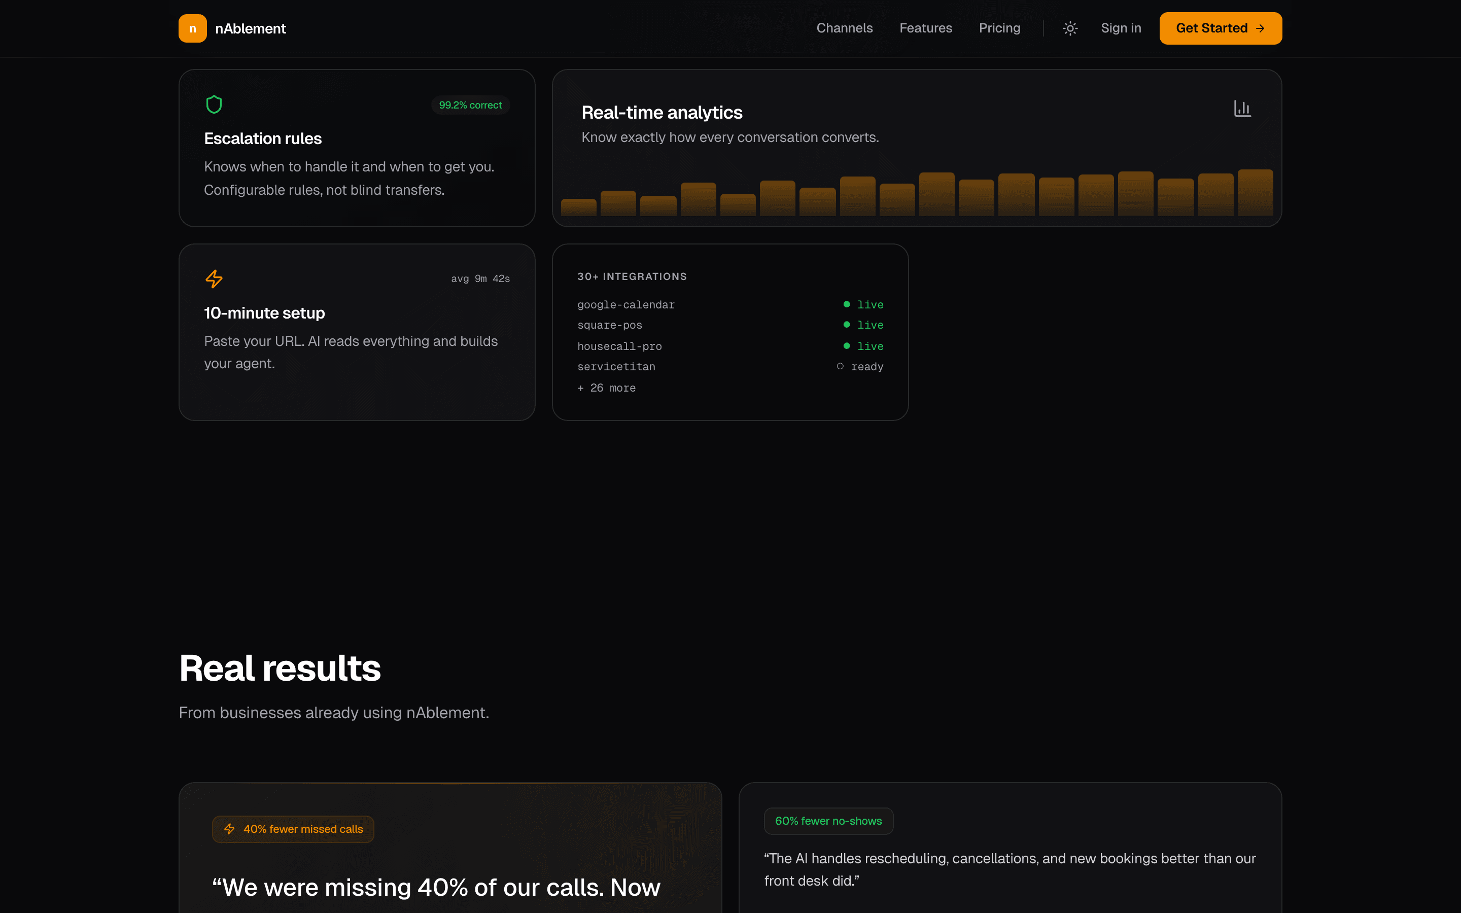
Task: Click the 60% fewer no-shows badge
Action: tap(828, 821)
